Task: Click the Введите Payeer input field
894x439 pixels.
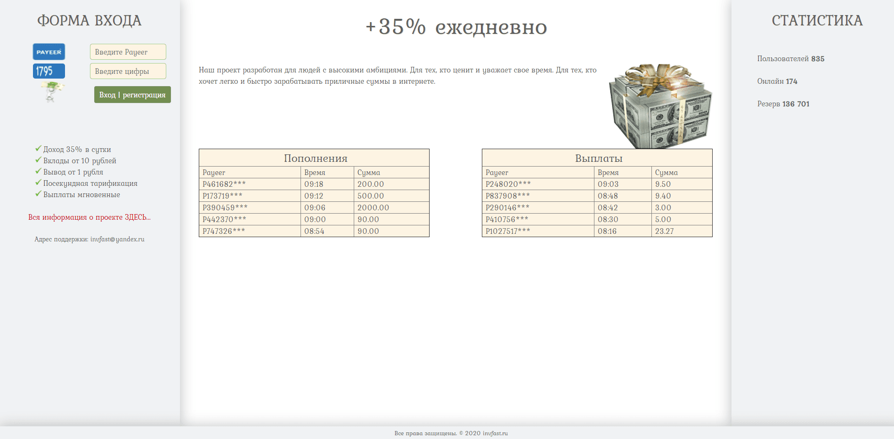Action: [128, 52]
